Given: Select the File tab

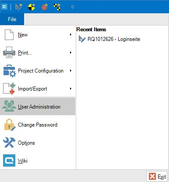Looking at the screenshot, I should tap(12, 19).
